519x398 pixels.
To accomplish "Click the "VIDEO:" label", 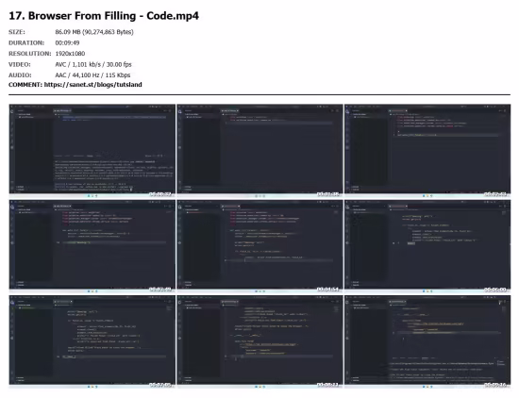I will (20, 64).
